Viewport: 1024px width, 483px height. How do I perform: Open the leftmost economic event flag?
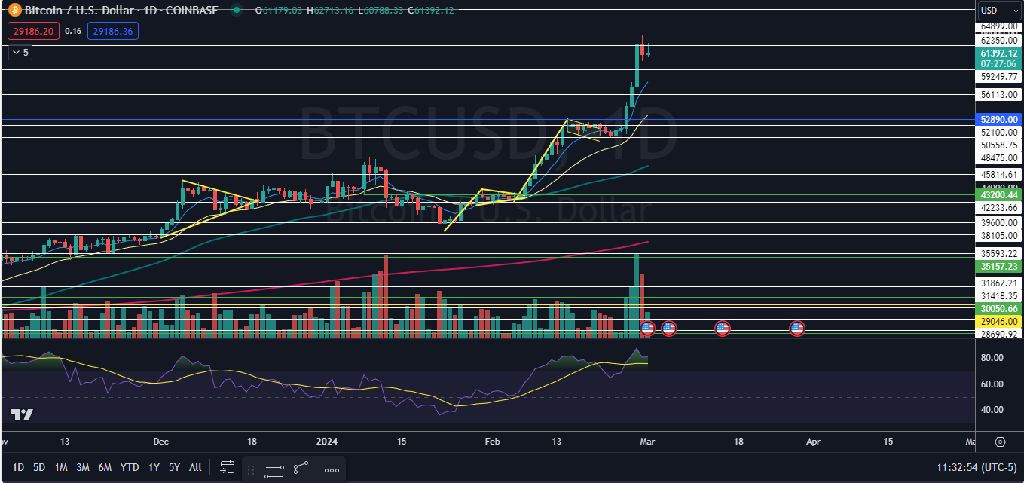[x=647, y=328]
